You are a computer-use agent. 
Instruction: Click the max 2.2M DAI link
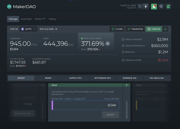[112, 99]
